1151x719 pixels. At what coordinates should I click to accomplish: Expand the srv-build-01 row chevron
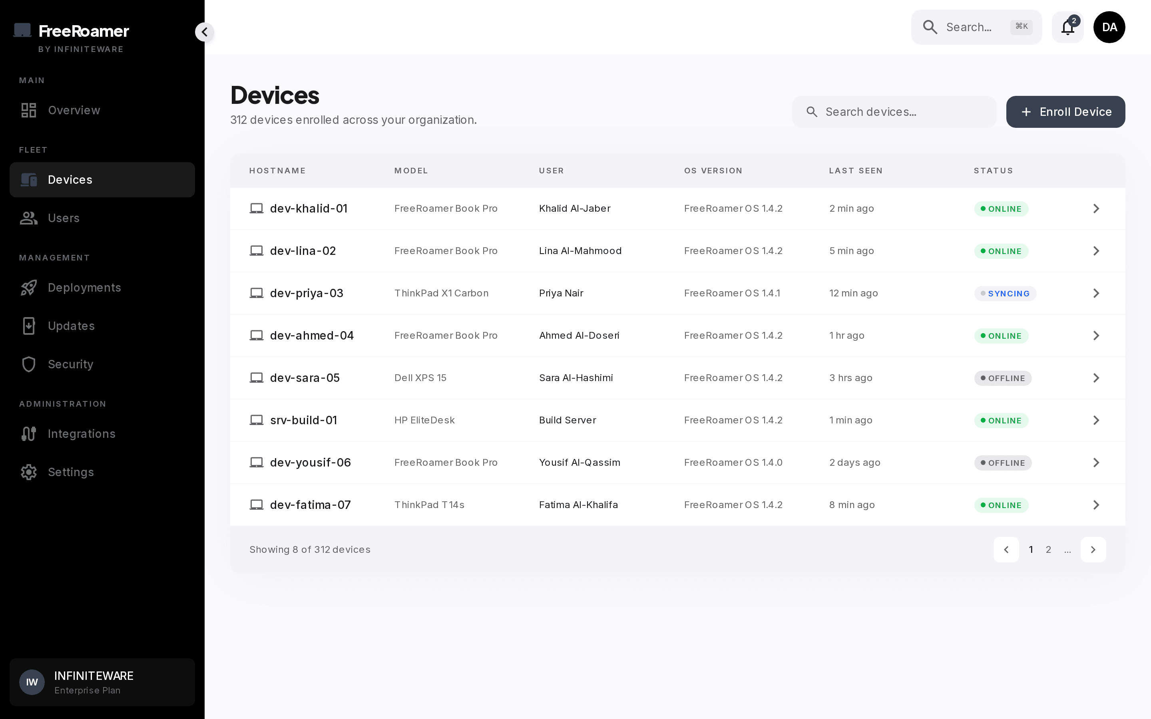[1096, 420]
